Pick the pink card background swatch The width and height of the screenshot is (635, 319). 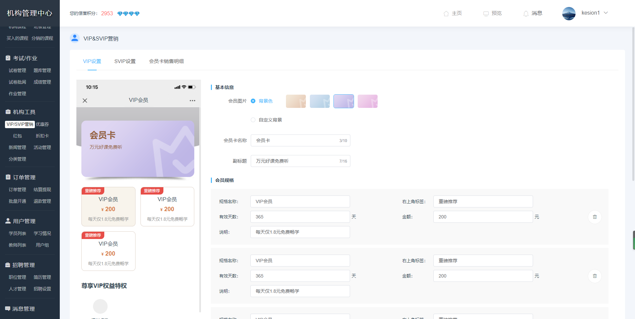[367, 101]
